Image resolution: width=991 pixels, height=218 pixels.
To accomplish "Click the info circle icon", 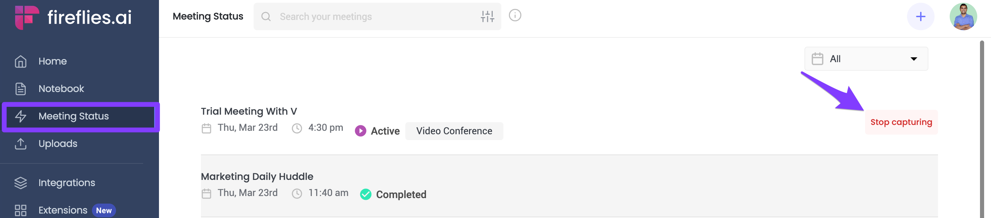I will (x=515, y=15).
